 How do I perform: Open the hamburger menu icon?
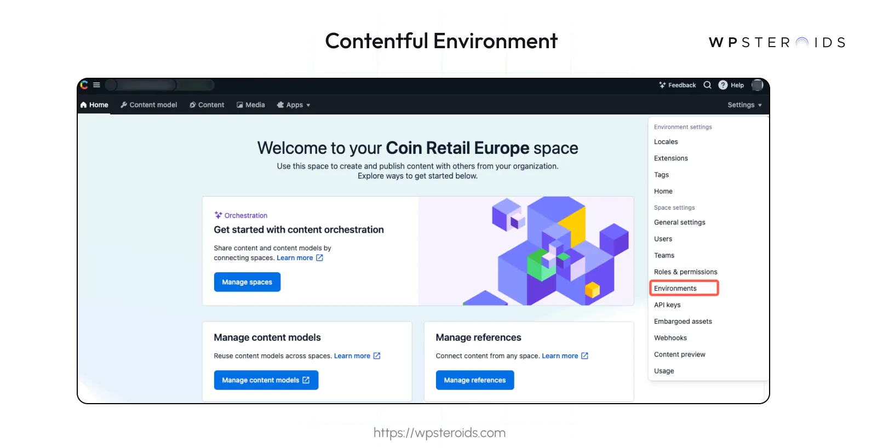click(x=96, y=85)
